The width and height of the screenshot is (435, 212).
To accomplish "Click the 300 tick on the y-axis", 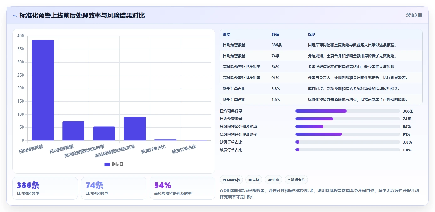I will click(x=21, y=62).
